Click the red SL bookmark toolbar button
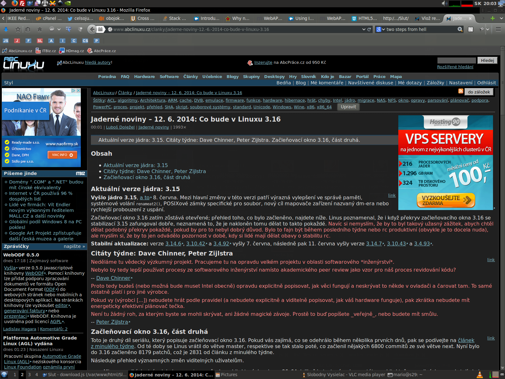This screenshot has height=379, width=505. pyautogui.click(x=40, y=41)
